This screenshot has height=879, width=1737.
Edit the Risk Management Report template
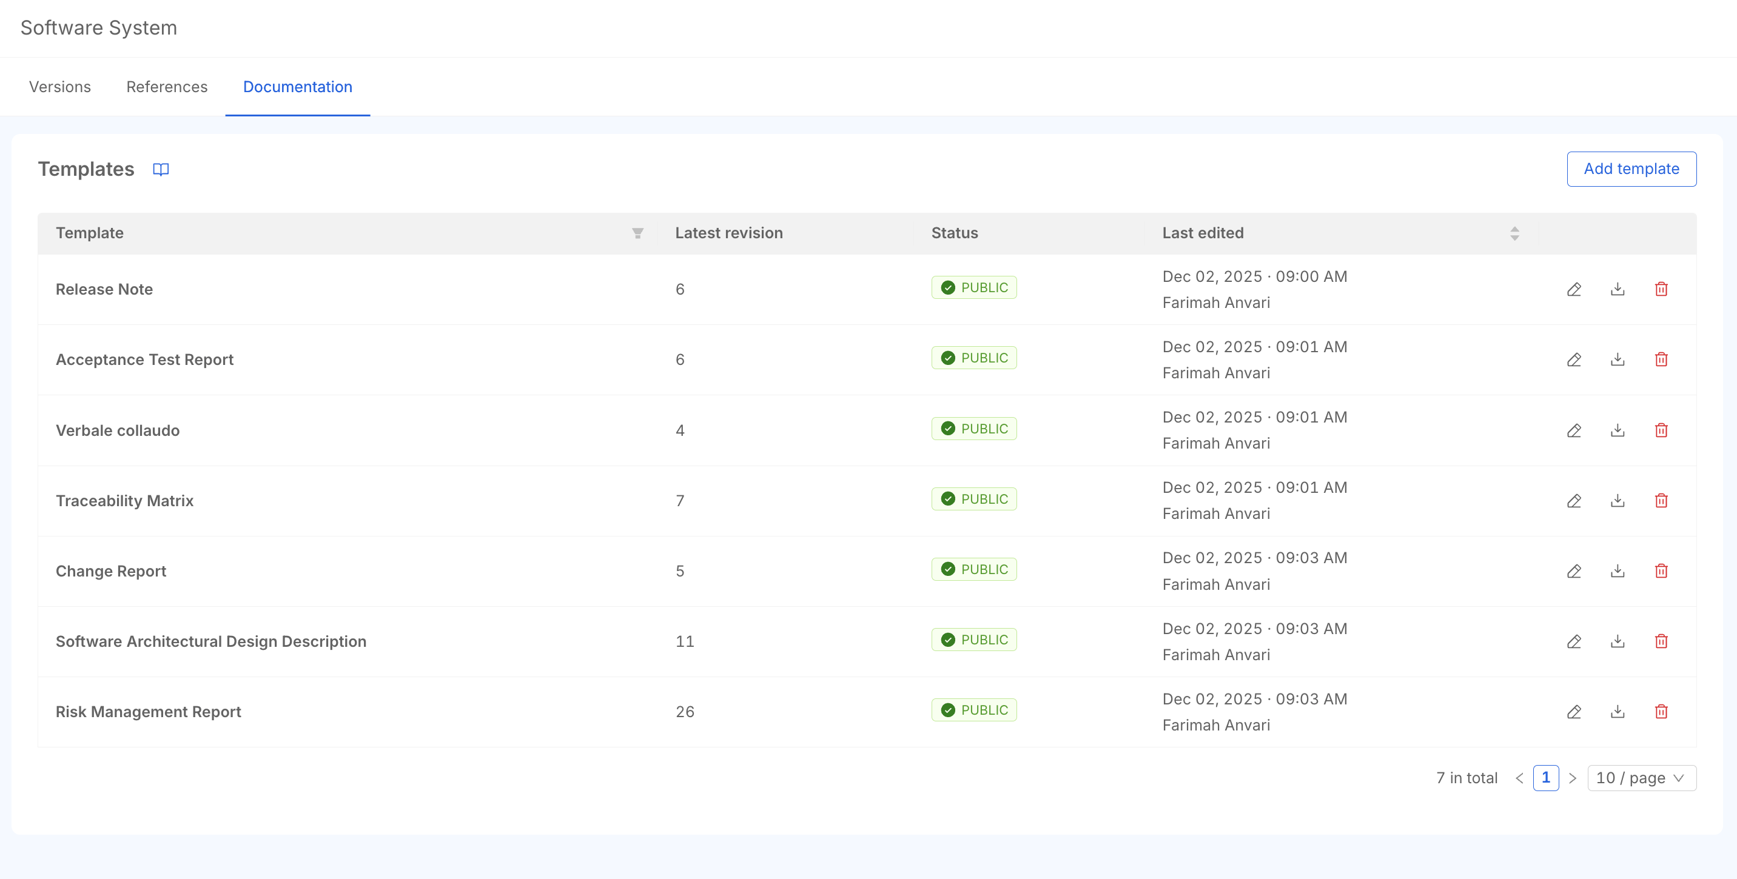point(1574,711)
